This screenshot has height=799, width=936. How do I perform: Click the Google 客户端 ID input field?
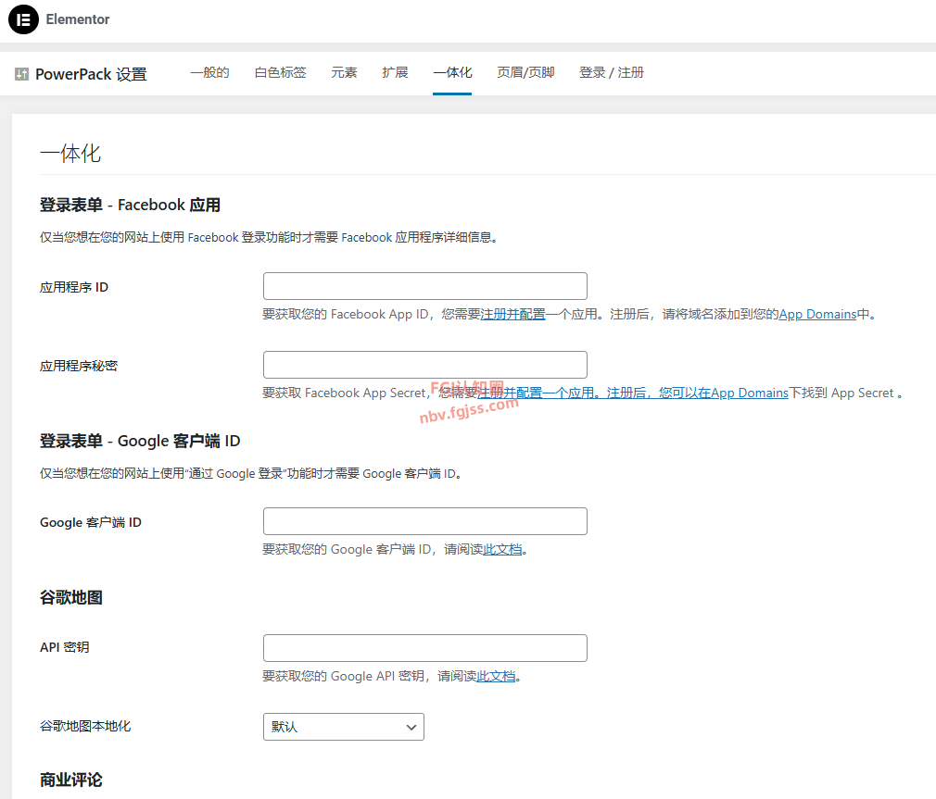tap(425, 521)
